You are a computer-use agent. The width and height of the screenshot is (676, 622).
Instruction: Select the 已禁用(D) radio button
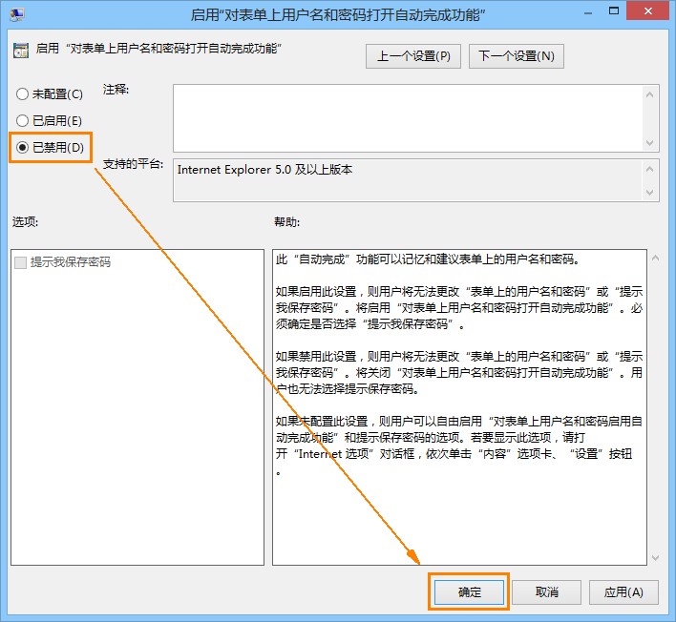(50, 147)
